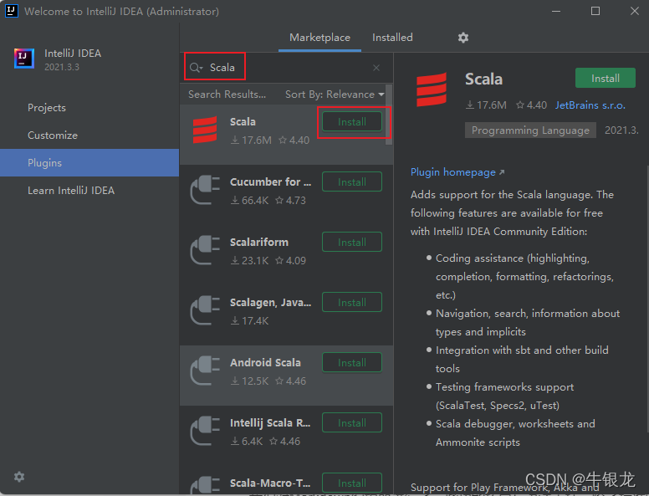Install the Scalariform plugin
649x496 pixels.
tap(352, 243)
